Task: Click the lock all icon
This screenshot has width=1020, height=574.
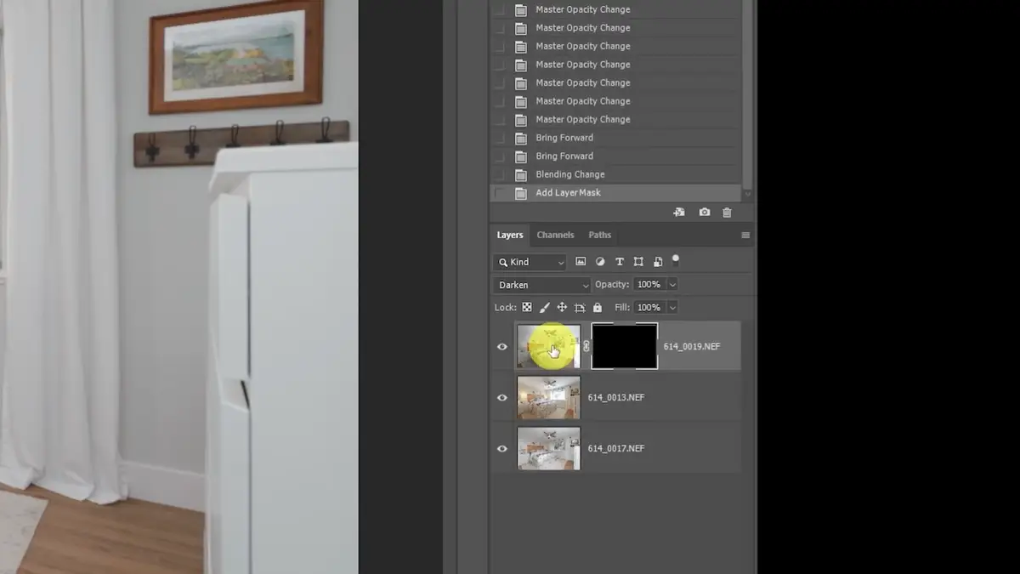Action: point(598,307)
